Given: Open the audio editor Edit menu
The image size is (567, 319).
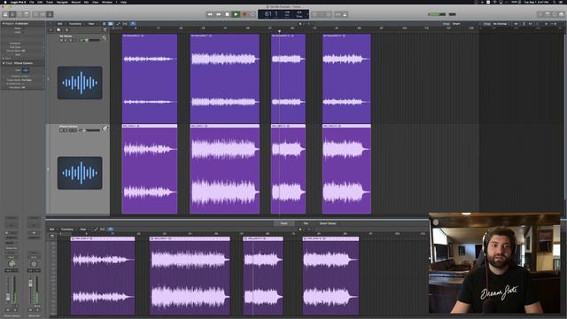Looking at the screenshot, I should pyautogui.click(x=52, y=230).
